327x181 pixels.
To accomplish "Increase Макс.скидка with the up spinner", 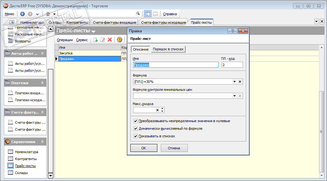I will [162, 109].
